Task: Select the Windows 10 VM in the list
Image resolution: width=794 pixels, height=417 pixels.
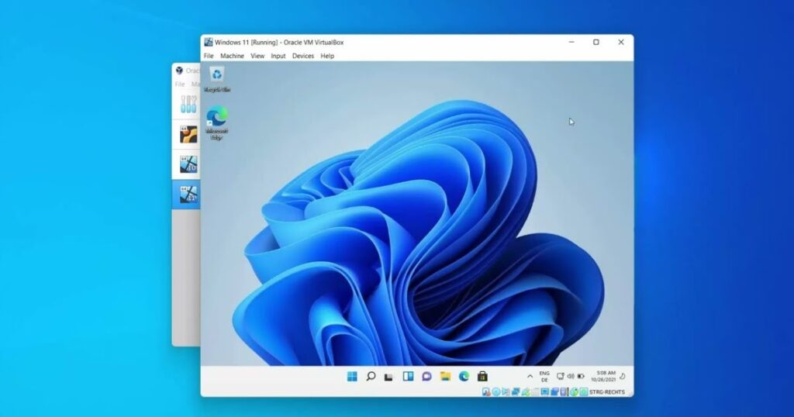Action: click(187, 164)
